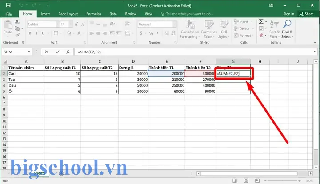This screenshot has height=184, width=320.
Task: Click the Decrease Decimal icon
Action: pyautogui.click(x=173, y=33)
